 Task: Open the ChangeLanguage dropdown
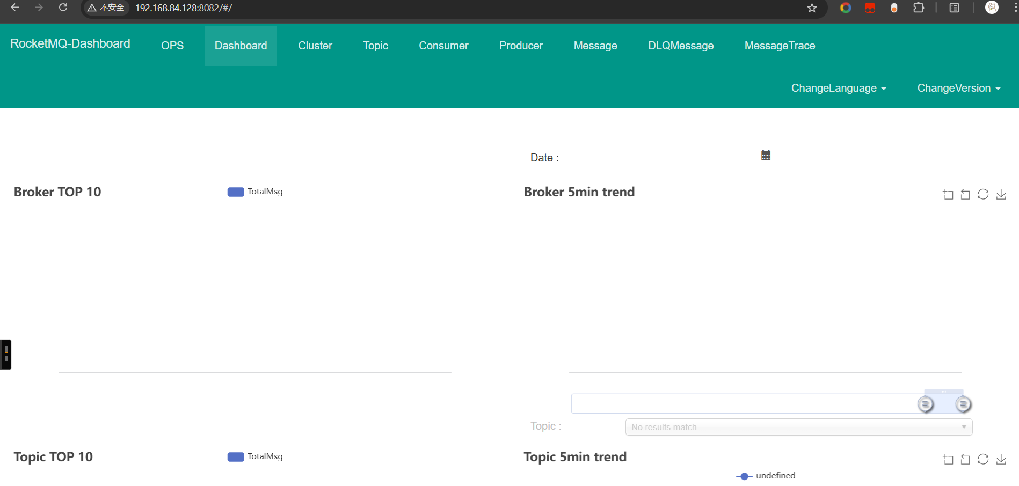coord(838,88)
